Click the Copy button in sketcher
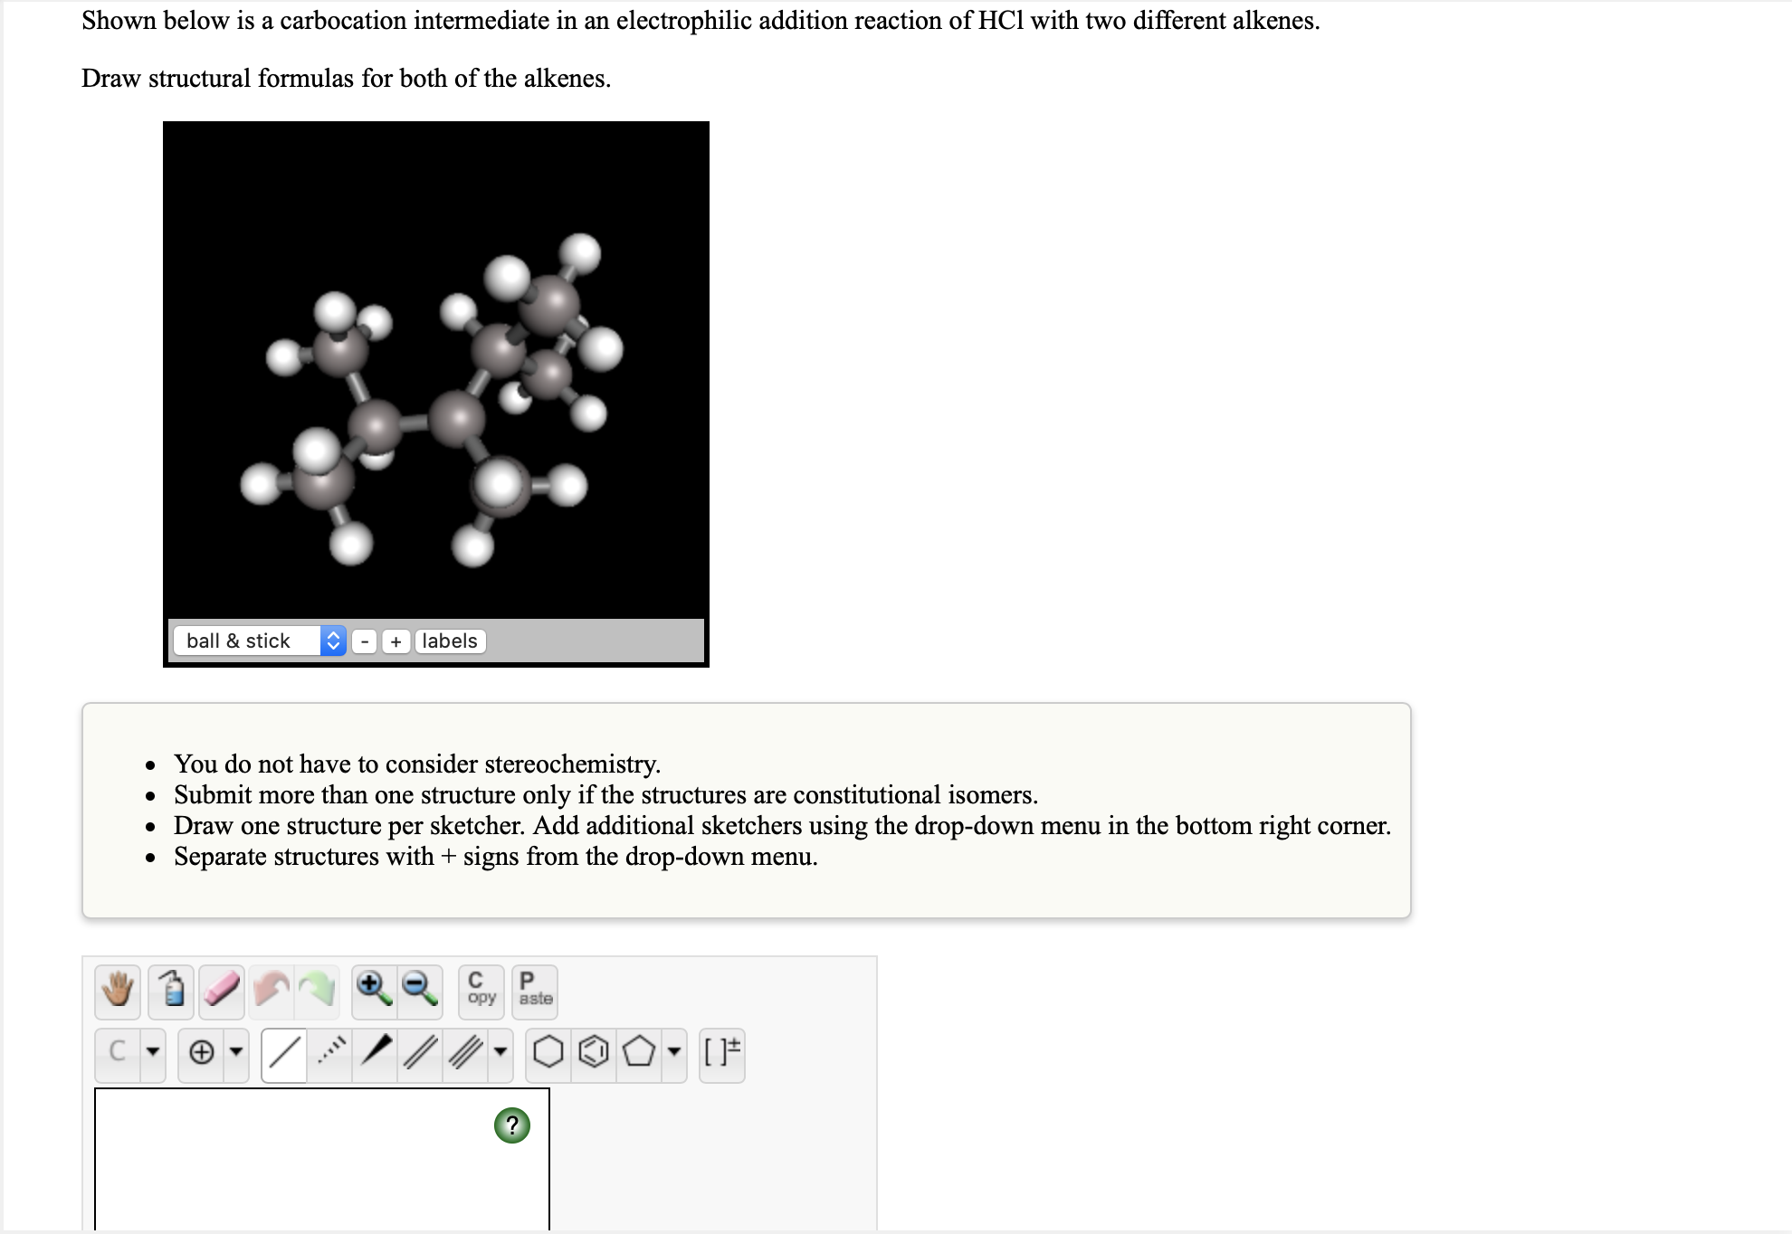1792x1234 pixels. pyautogui.click(x=481, y=991)
